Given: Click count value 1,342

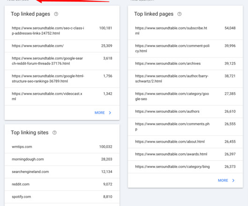Looking at the screenshot, I should [x=108, y=94].
